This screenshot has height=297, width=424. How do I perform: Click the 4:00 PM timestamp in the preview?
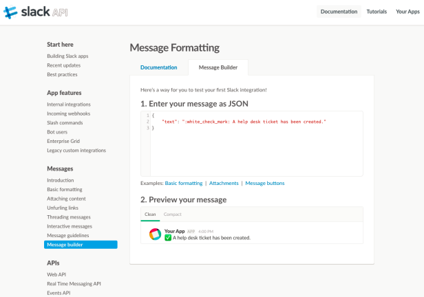point(206,232)
